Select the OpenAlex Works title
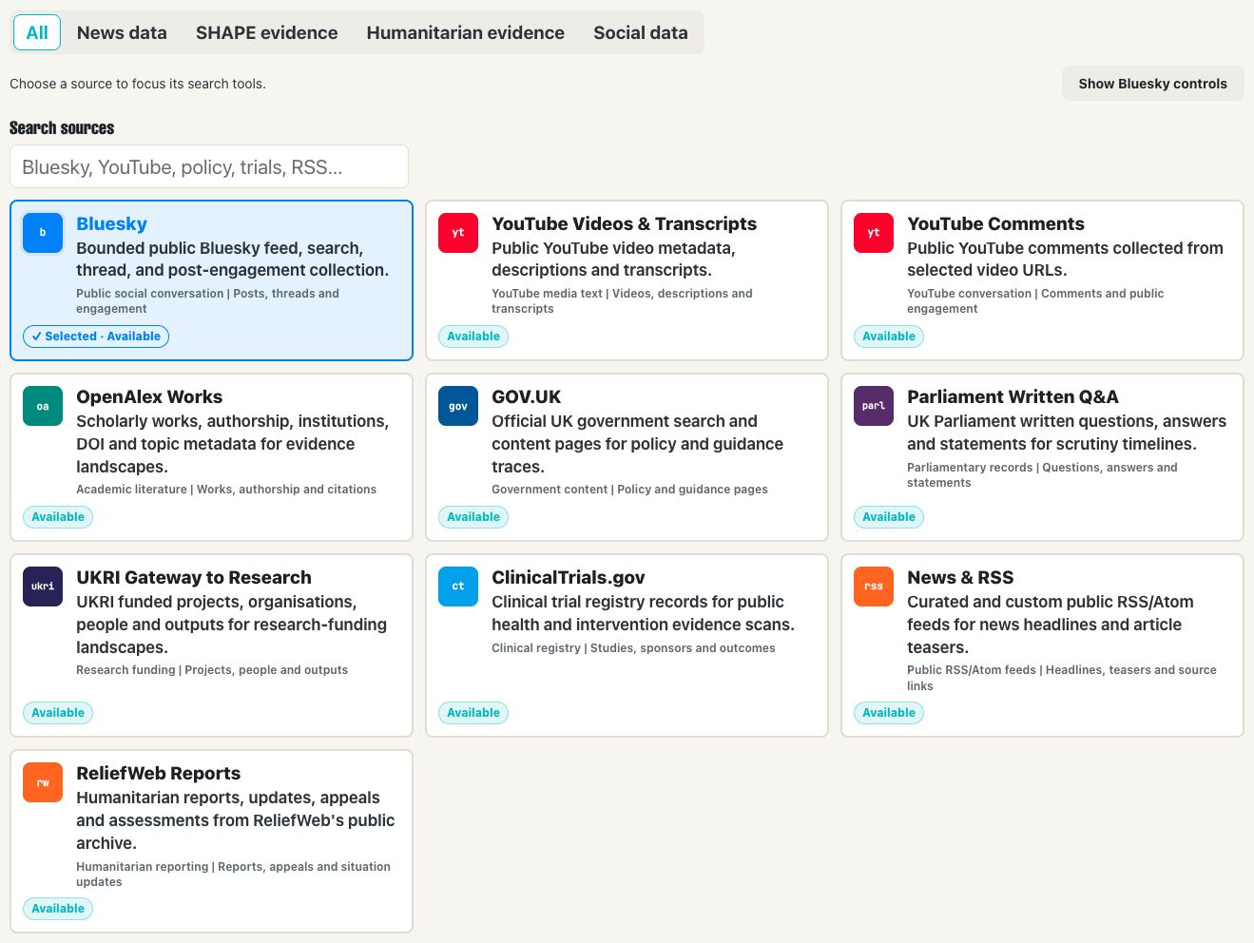1254x943 pixels. pos(149,396)
